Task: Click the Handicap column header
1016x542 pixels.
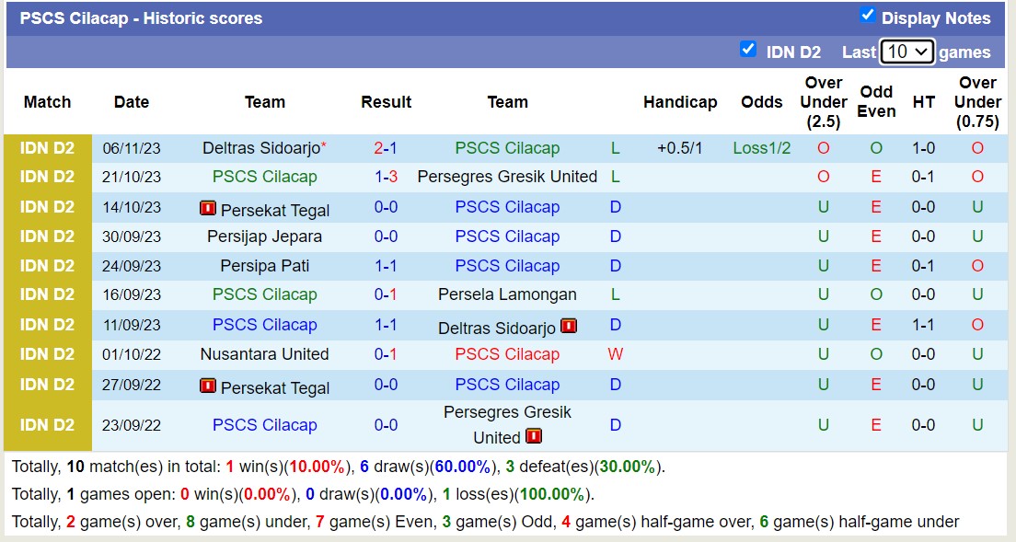Action: pos(680,102)
